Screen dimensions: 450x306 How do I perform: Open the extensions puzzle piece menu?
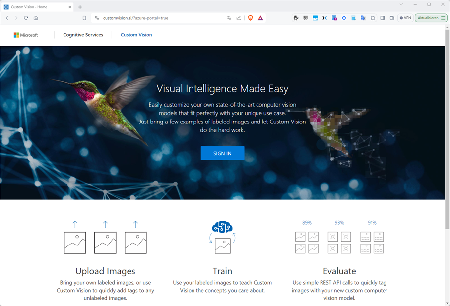(x=373, y=18)
